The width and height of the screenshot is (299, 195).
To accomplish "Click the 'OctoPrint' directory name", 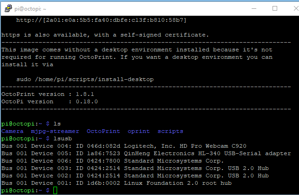I will [104, 132].
